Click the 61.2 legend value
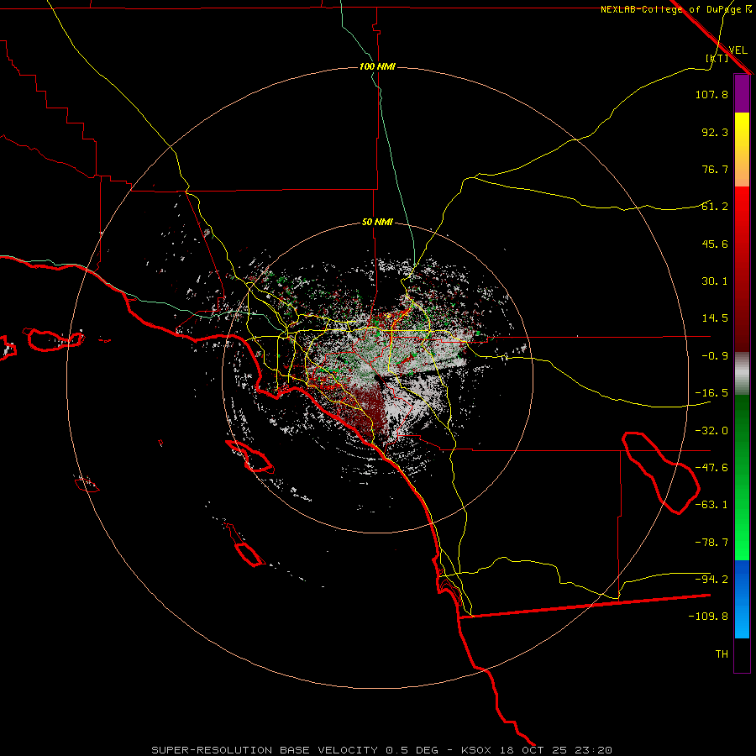Screen dimensions: 756x756 point(715,207)
